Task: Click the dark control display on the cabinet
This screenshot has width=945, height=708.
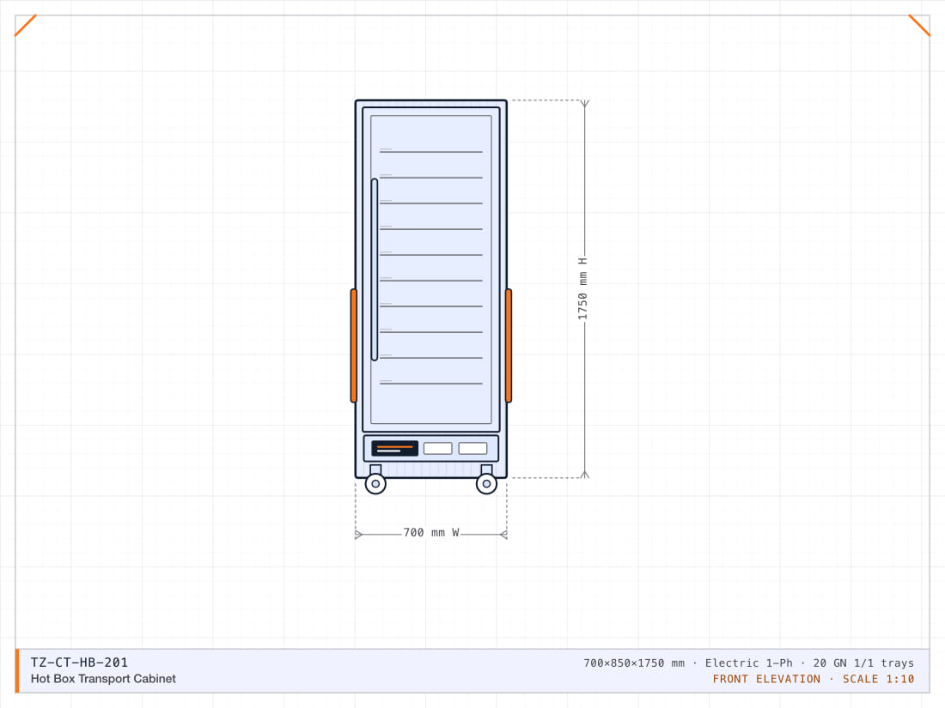Action: tap(395, 449)
